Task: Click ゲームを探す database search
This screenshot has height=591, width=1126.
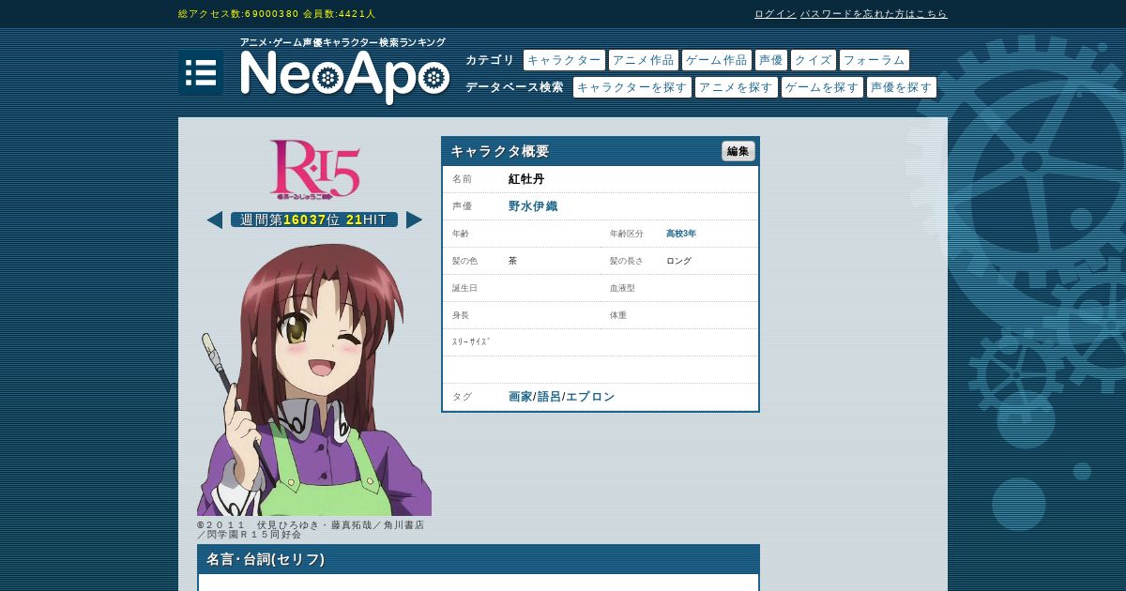Action: 822,87
